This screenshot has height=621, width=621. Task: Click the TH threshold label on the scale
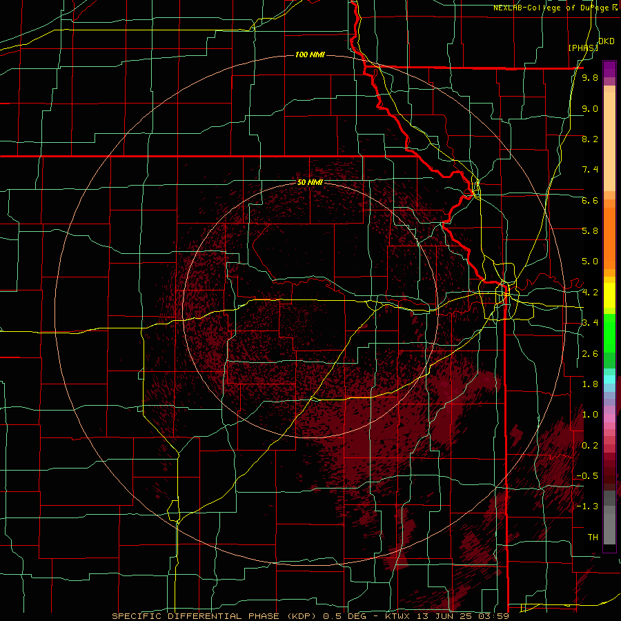(x=593, y=538)
